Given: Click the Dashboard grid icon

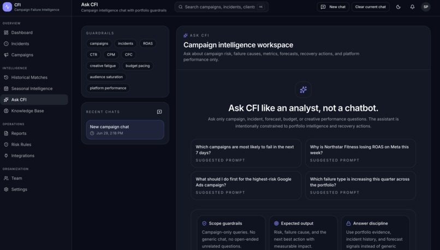Looking at the screenshot, I should 6,33.
